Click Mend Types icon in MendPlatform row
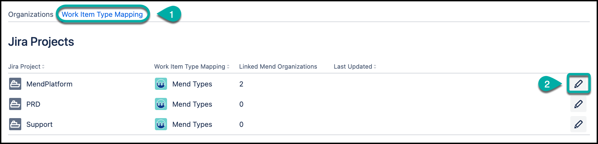The image size is (598, 144). pos(161,84)
